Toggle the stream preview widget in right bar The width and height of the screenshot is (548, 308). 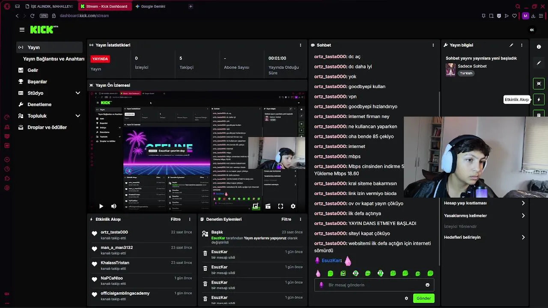(539, 83)
